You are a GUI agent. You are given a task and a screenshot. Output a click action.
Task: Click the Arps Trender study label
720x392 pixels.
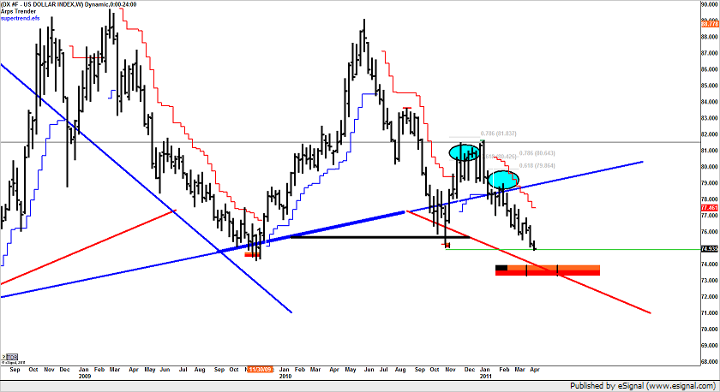(x=19, y=12)
